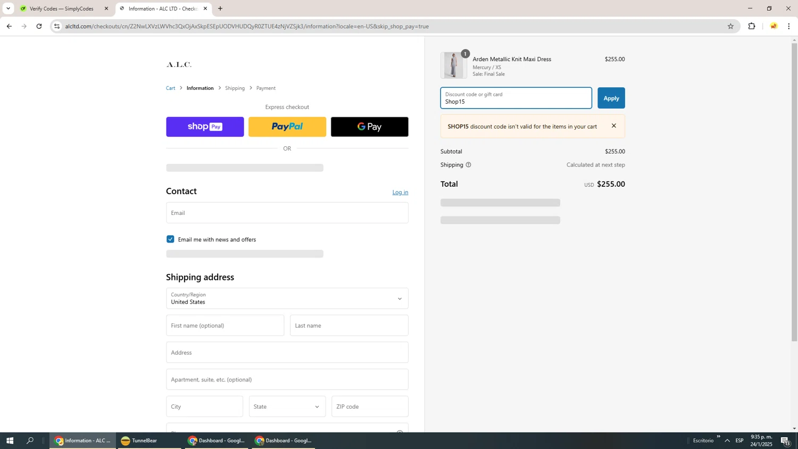Uncheck Email me with news and offers
This screenshot has height=449, width=798.
170,239
